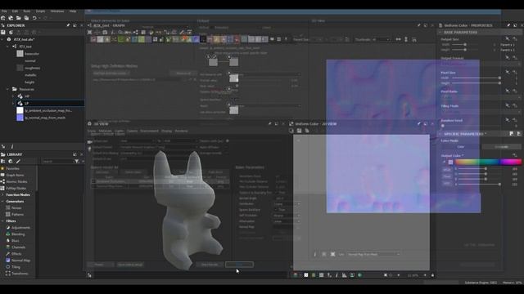Pin the 2D View panel
Screen dimensions: 524x294
pyautogui.click(x=418, y=123)
